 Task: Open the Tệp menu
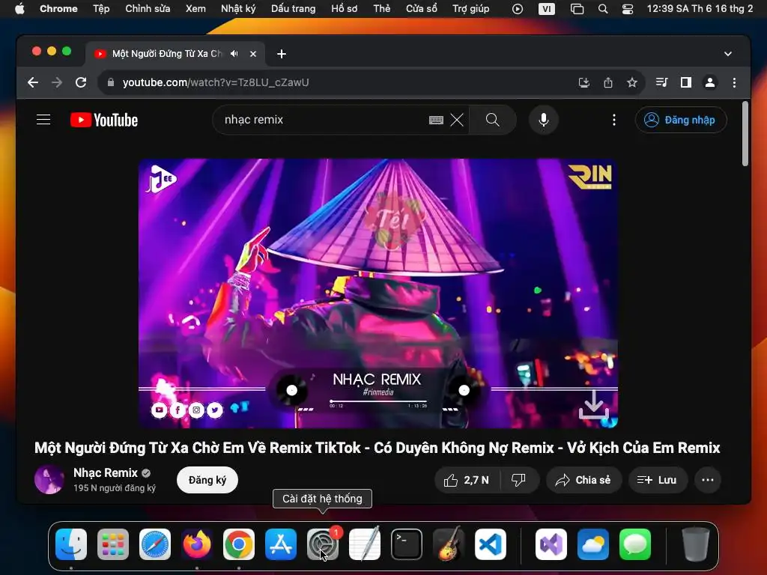point(101,9)
